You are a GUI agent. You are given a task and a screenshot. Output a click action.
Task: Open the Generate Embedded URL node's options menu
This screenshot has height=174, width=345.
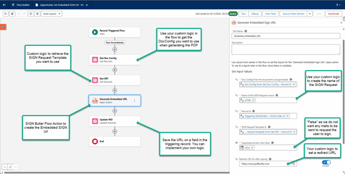135,100
